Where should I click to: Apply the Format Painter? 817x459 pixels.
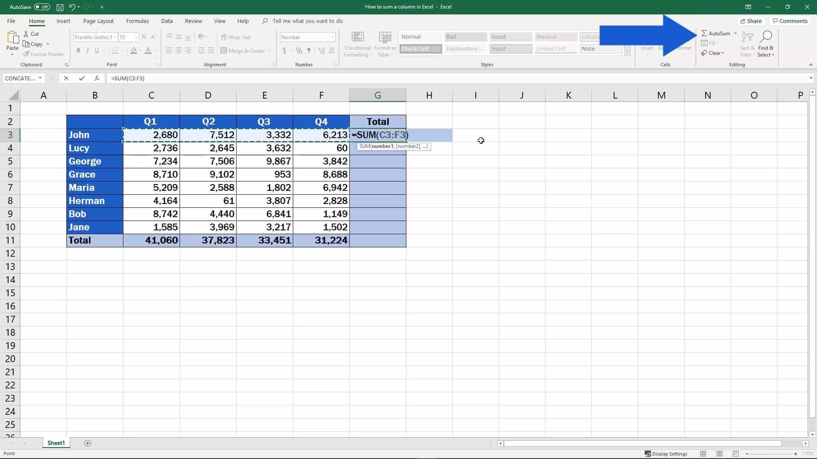(x=44, y=54)
